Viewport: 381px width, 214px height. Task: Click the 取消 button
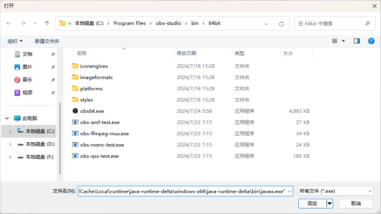pyautogui.click(x=356, y=204)
